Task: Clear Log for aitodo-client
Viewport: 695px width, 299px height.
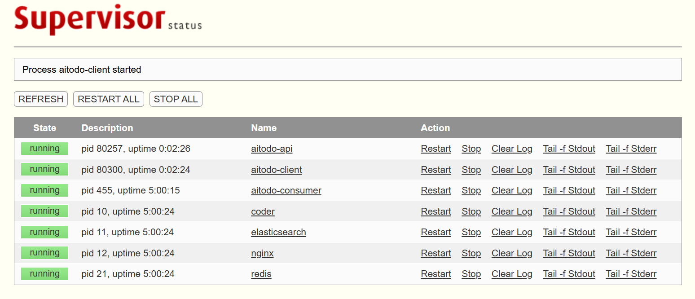Action: (512, 170)
